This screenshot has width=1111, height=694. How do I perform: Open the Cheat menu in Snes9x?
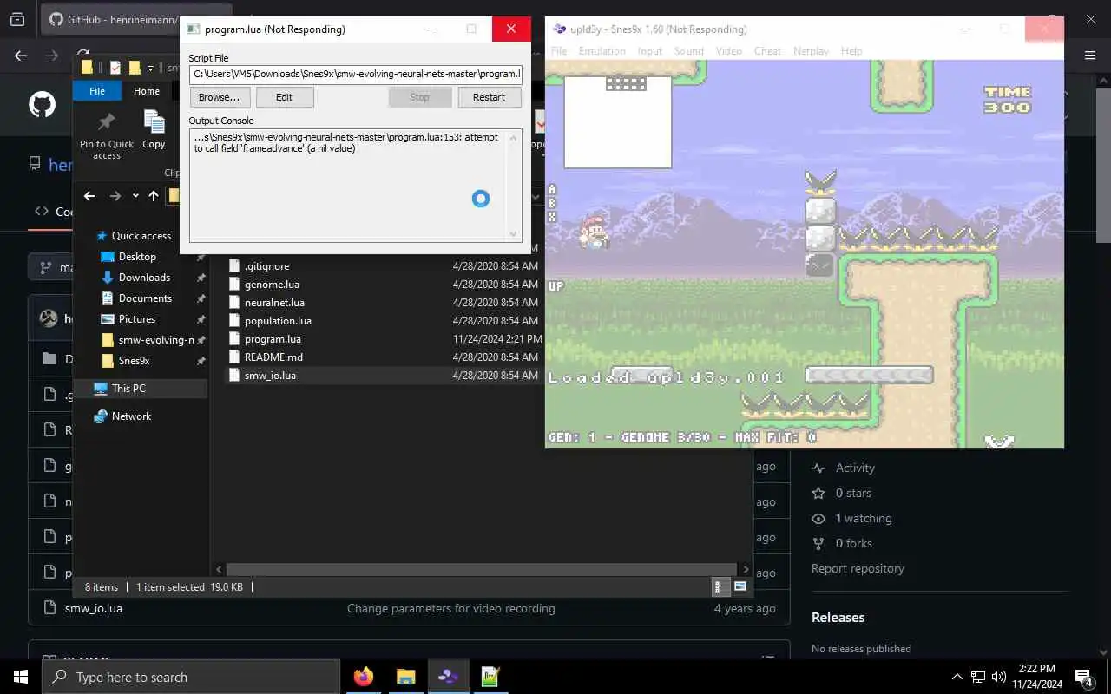[767, 51]
